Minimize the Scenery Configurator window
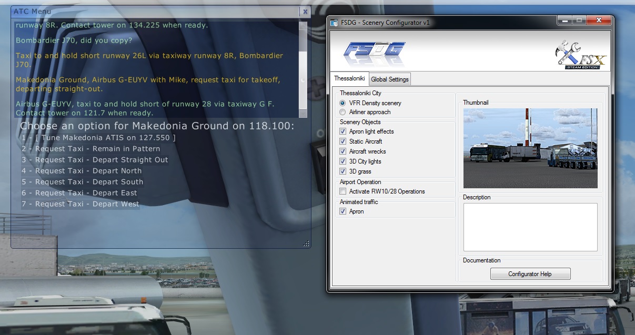The height and width of the screenshot is (335, 635). pyautogui.click(x=566, y=20)
